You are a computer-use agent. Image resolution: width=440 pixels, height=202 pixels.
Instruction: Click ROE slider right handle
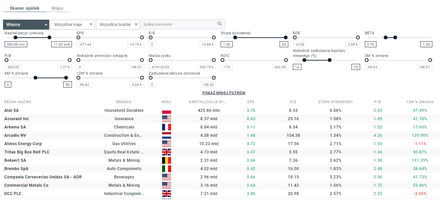click(x=358, y=38)
